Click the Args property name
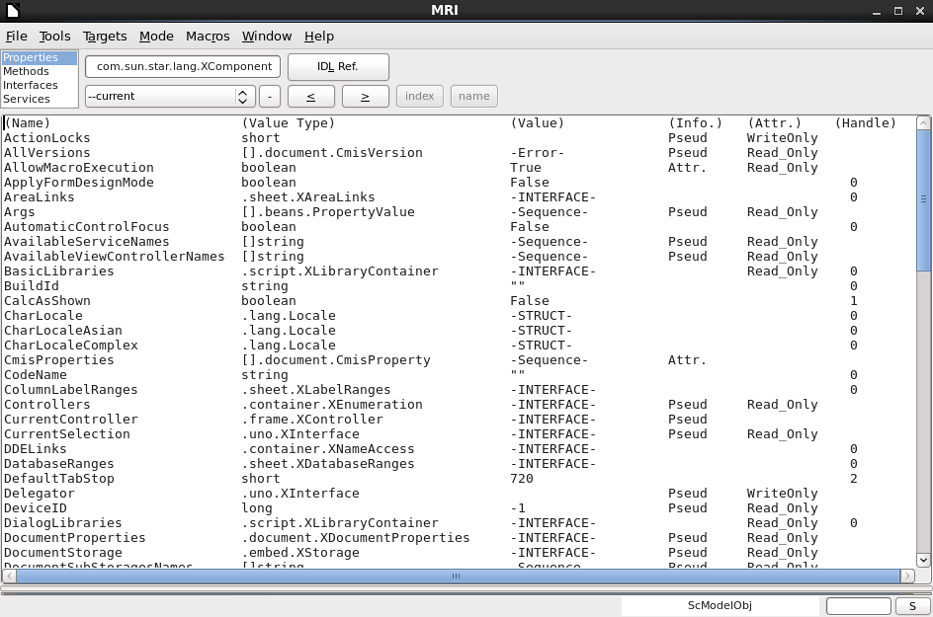The image size is (933, 617). click(20, 212)
